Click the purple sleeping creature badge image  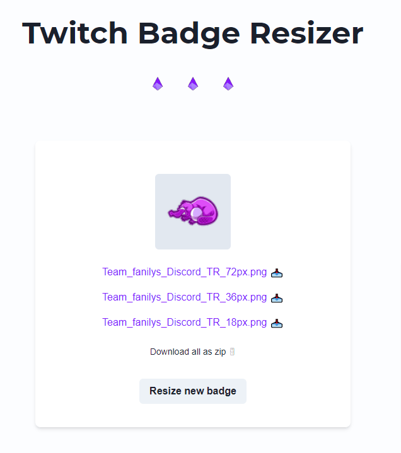click(193, 211)
